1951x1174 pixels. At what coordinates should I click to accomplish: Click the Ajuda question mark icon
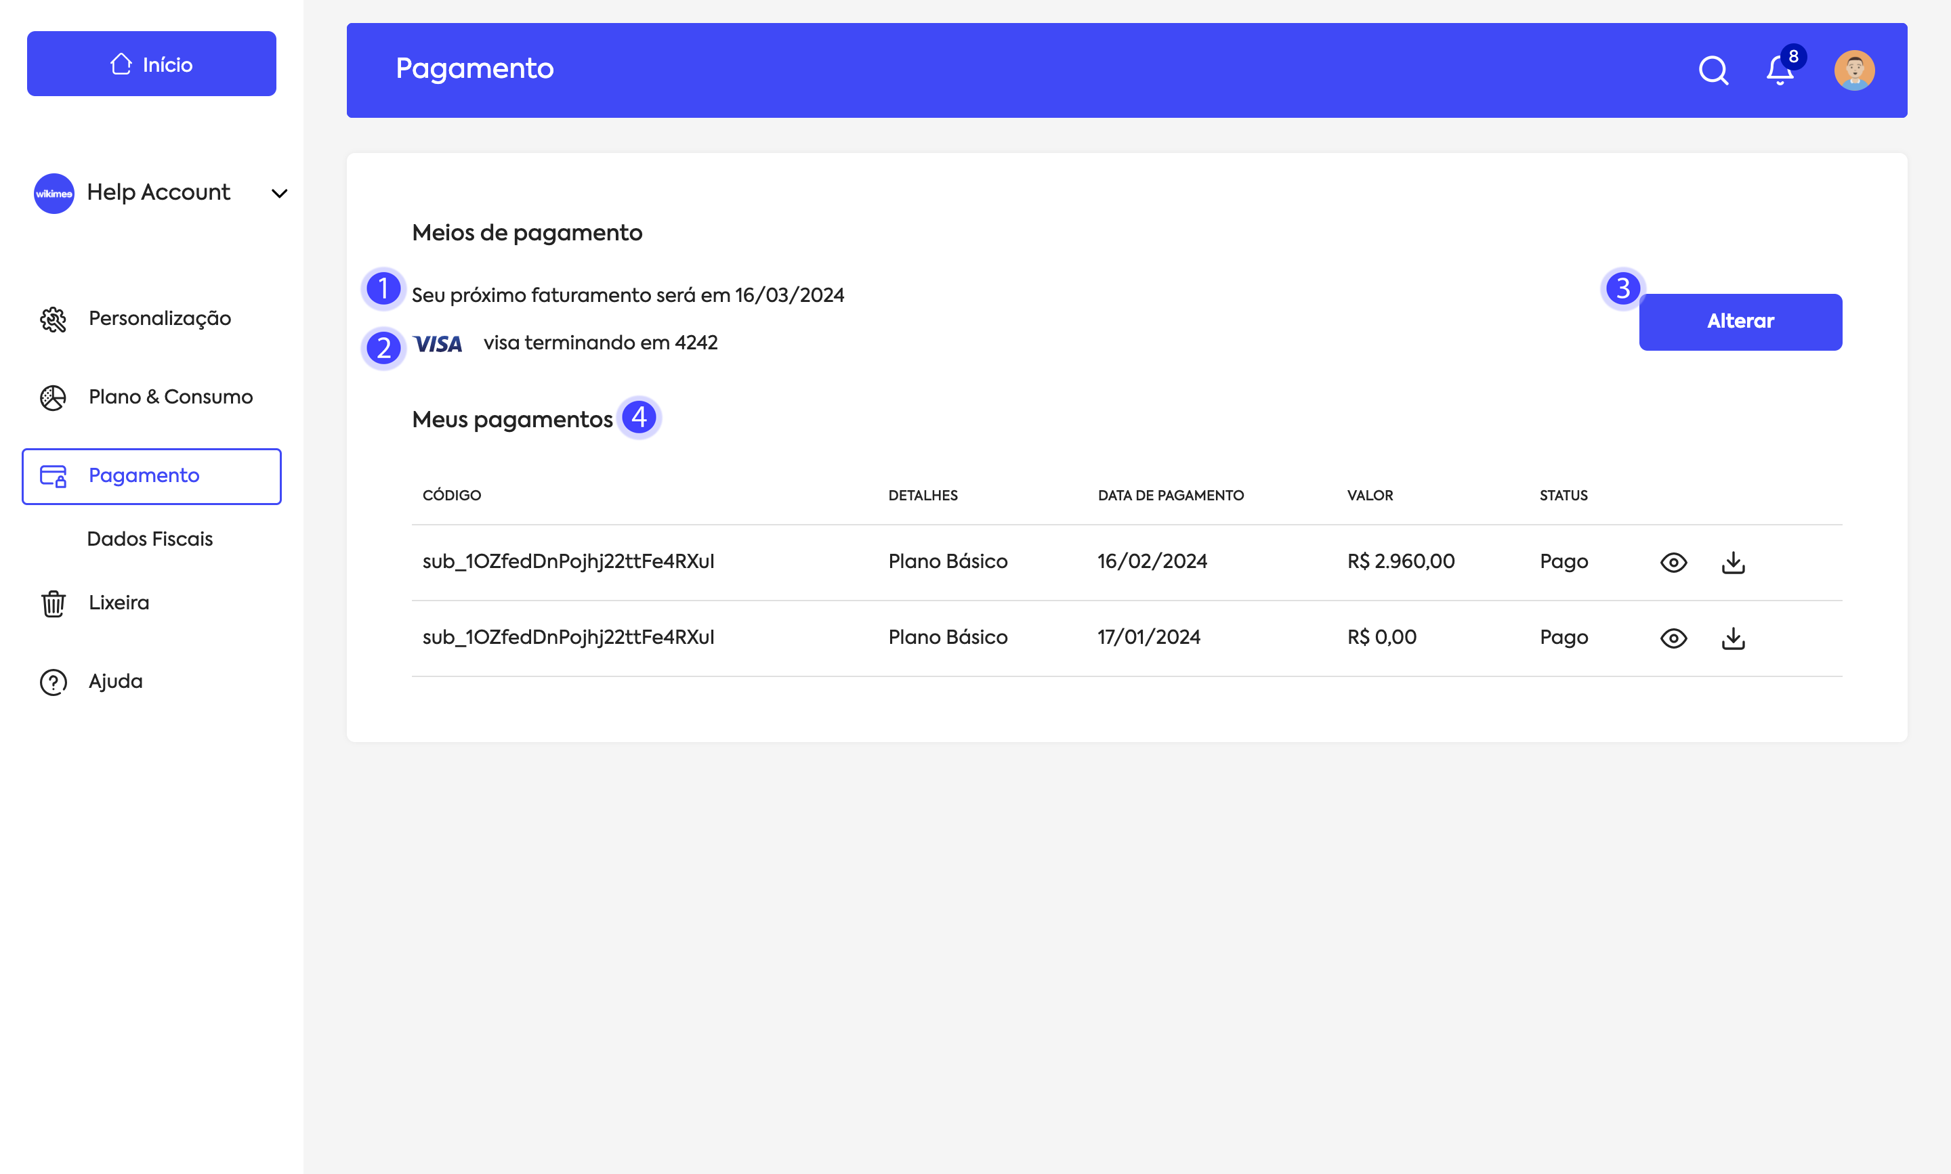pyautogui.click(x=53, y=682)
